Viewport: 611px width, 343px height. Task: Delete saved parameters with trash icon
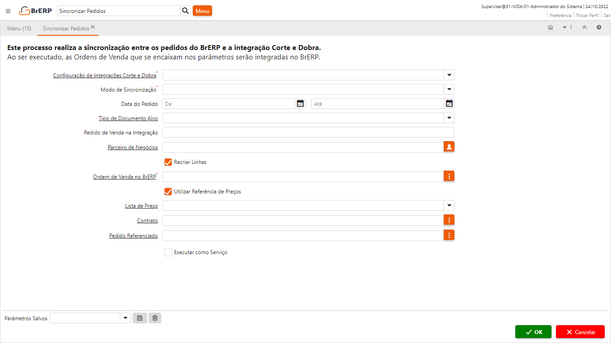tap(155, 318)
